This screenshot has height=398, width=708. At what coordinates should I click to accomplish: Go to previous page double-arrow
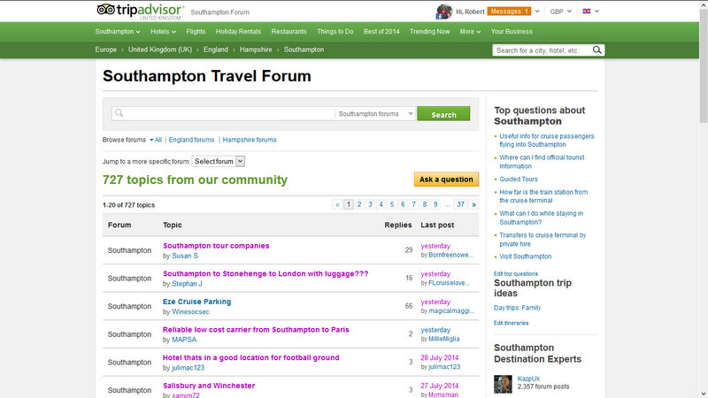click(x=337, y=204)
